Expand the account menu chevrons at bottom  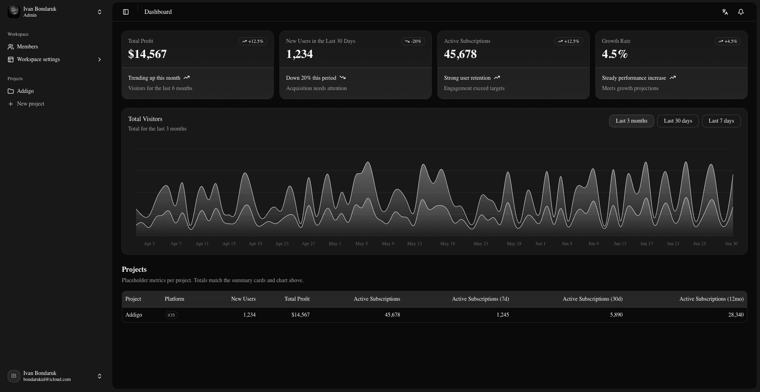pyautogui.click(x=100, y=376)
